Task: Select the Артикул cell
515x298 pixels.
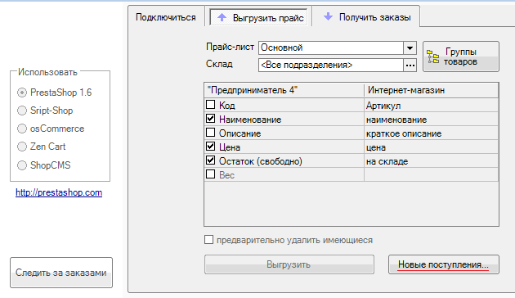Action: pyautogui.click(x=432, y=106)
